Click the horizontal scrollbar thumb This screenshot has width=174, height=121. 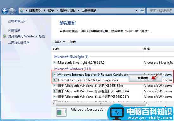[x=101, y=104]
